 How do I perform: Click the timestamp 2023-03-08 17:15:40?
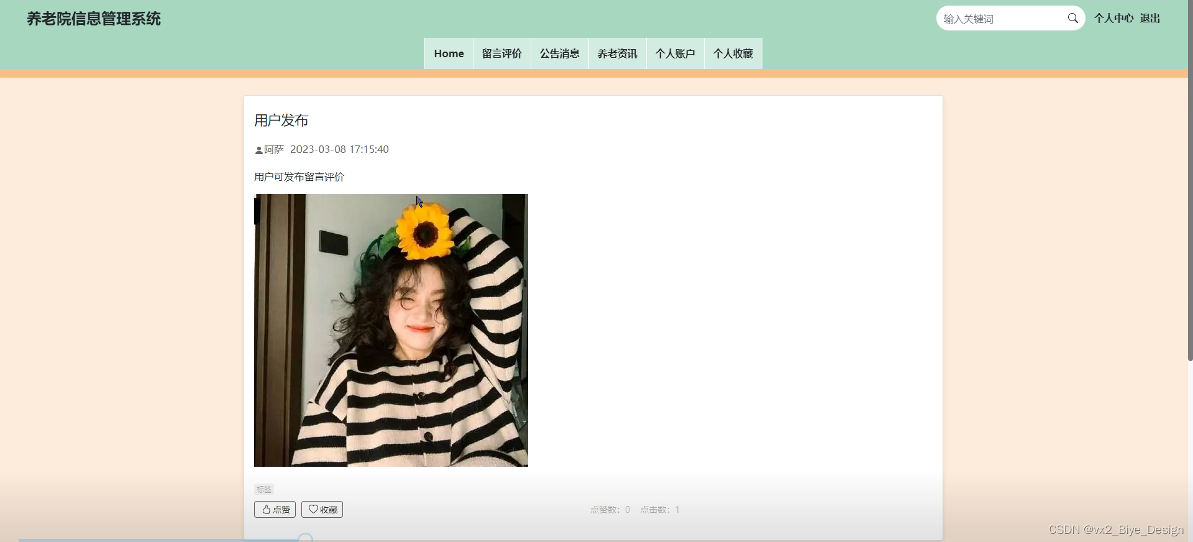point(339,150)
